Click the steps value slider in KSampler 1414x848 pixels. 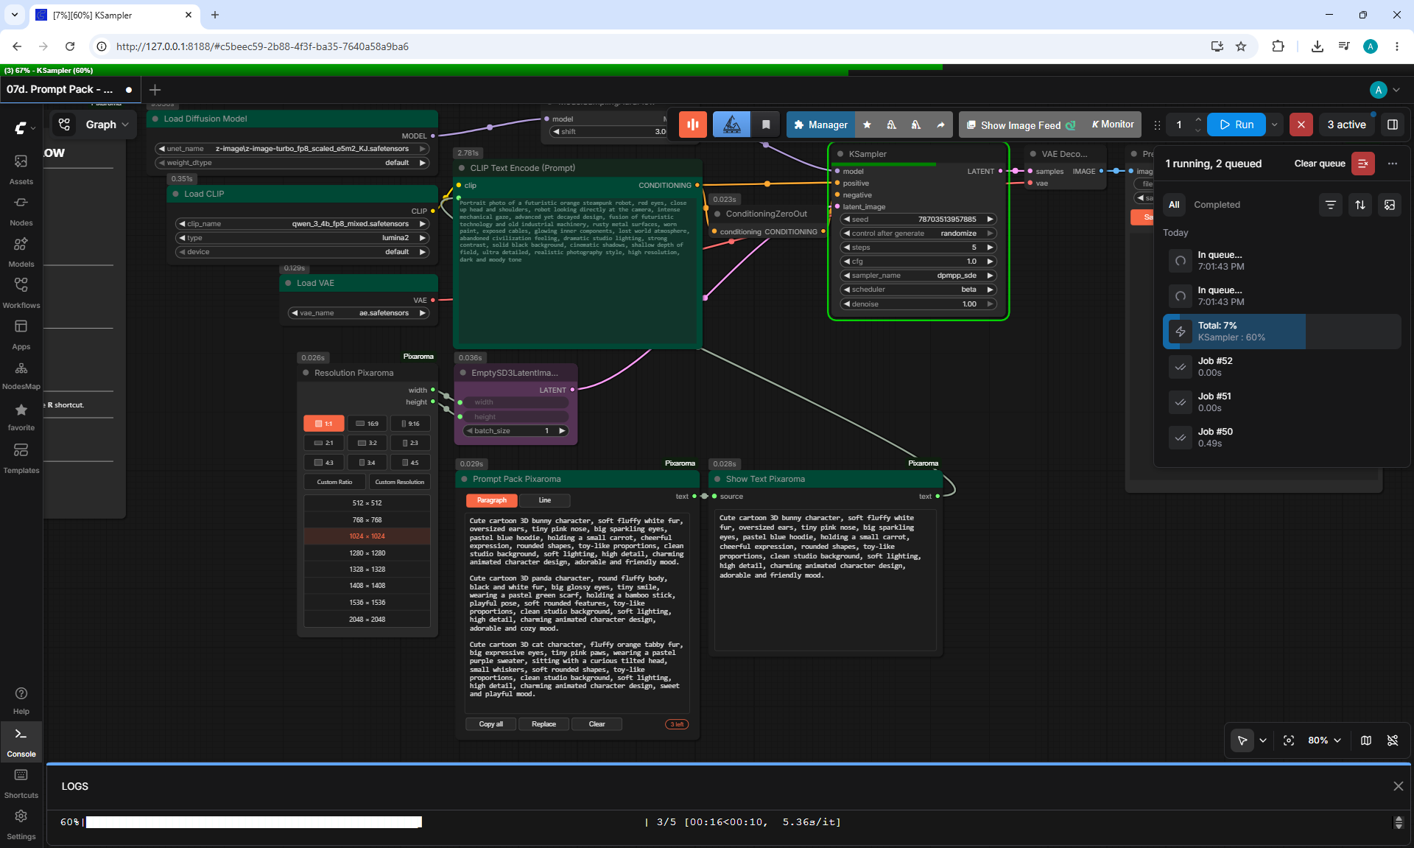point(918,247)
